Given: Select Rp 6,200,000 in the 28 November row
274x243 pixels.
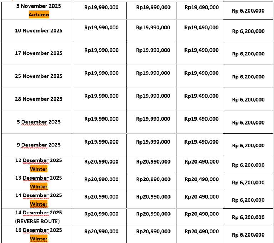Looking at the screenshot, I should [248, 99].
